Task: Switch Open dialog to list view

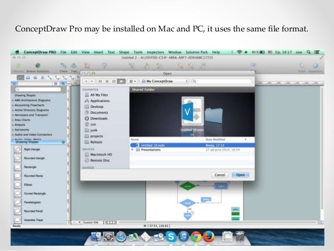Action: [x=107, y=81]
